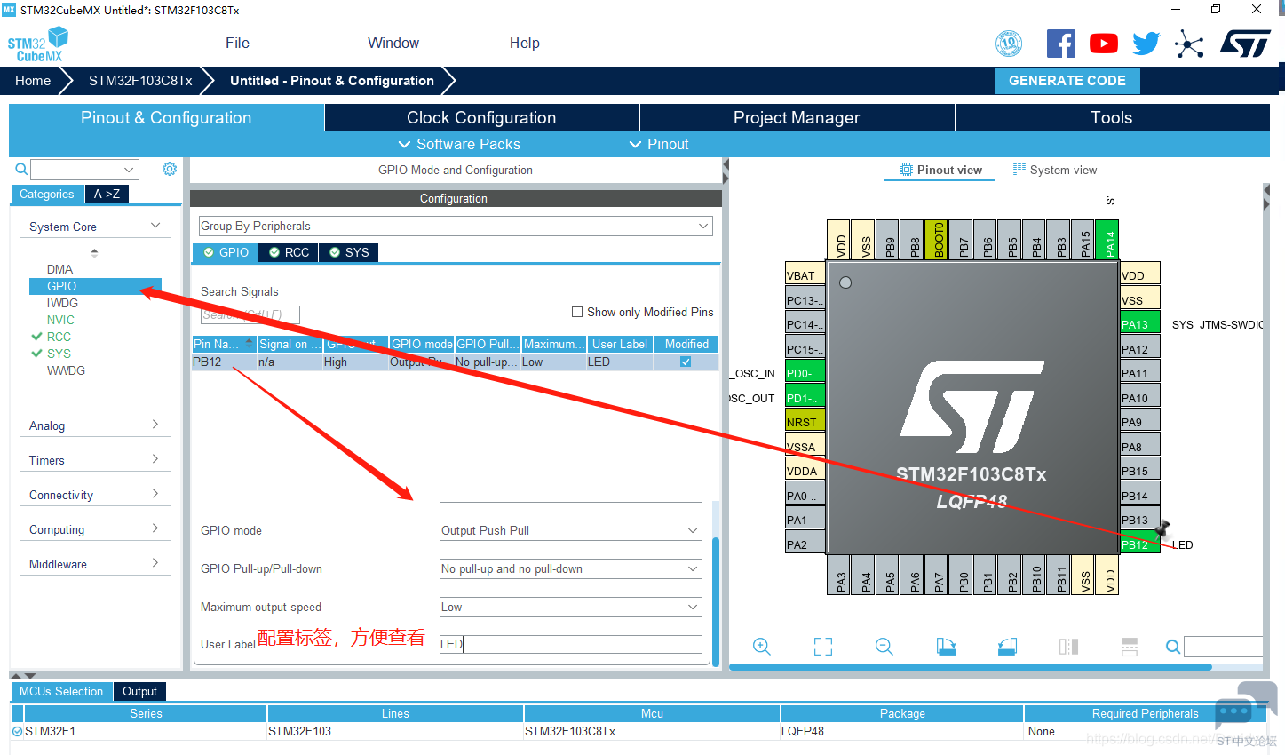Viewport: 1285px width, 755px height.
Task: Go to Home breadcrumb
Action: point(33,80)
